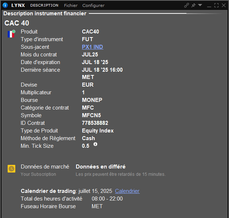Click the Min. Tick Size label

(x=37, y=146)
